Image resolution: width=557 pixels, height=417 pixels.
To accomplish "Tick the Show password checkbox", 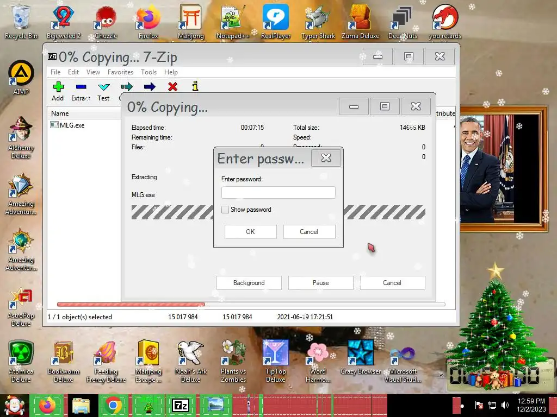I will [225, 210].
